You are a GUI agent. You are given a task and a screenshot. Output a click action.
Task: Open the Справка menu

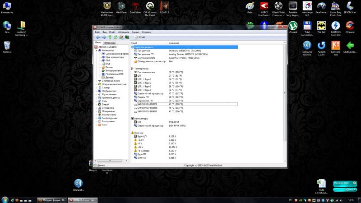click(146, 32)
